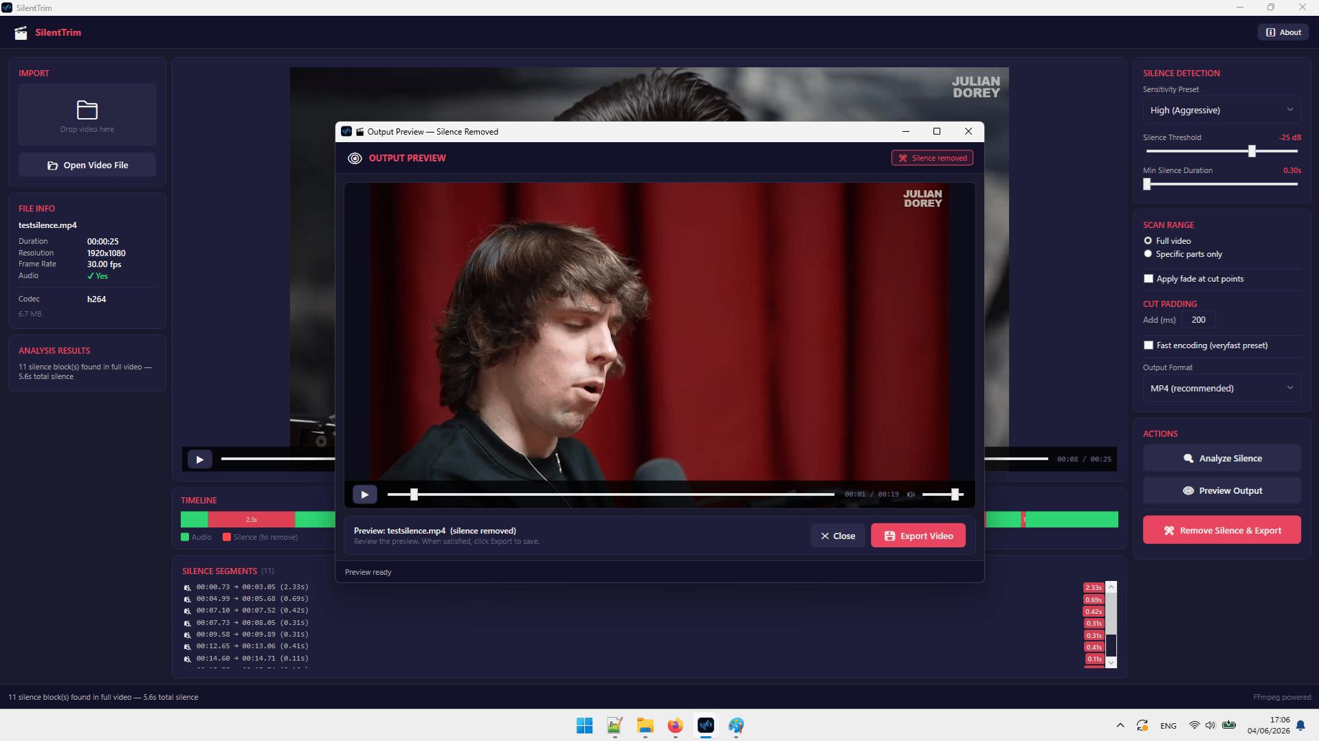Play the main window video
The height and width of the screenshot is (741, 1319).
pyautogui.click(x=200, y=459)
